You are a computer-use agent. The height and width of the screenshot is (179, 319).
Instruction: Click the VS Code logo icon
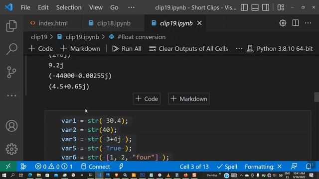tap(9, 7)
